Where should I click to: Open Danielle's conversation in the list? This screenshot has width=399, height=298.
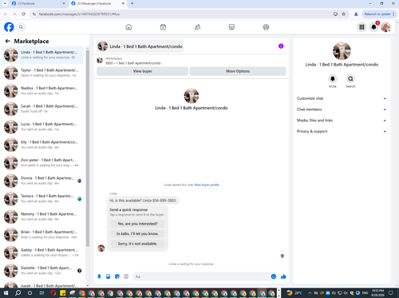(x=42, y=271)
